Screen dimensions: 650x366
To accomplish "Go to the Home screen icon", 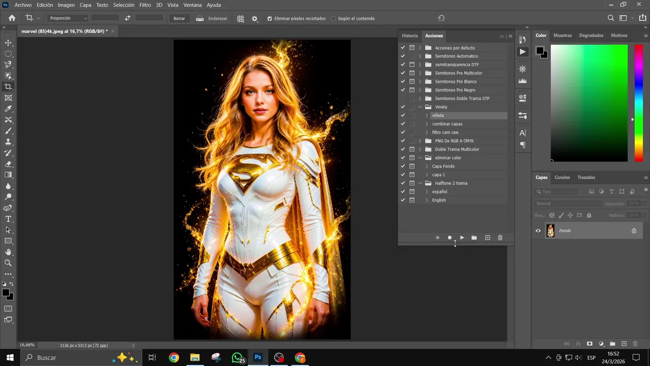I will coord(12,18).
